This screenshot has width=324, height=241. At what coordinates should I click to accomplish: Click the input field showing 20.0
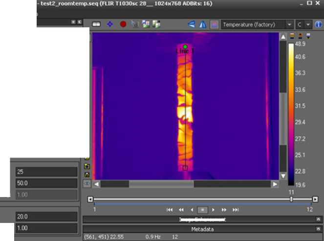click(46, 217)
